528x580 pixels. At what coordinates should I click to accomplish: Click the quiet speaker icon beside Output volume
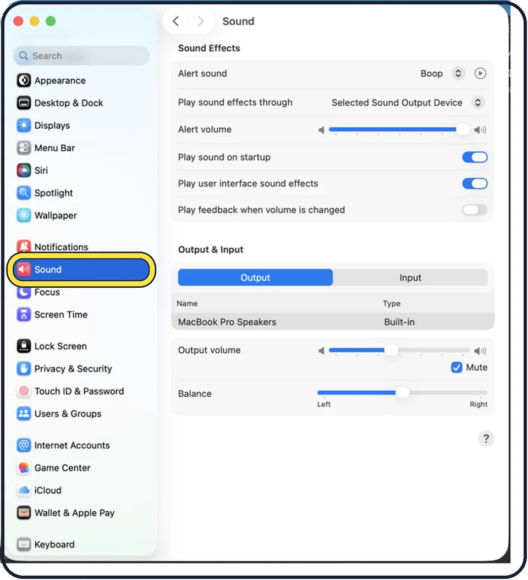321,351
